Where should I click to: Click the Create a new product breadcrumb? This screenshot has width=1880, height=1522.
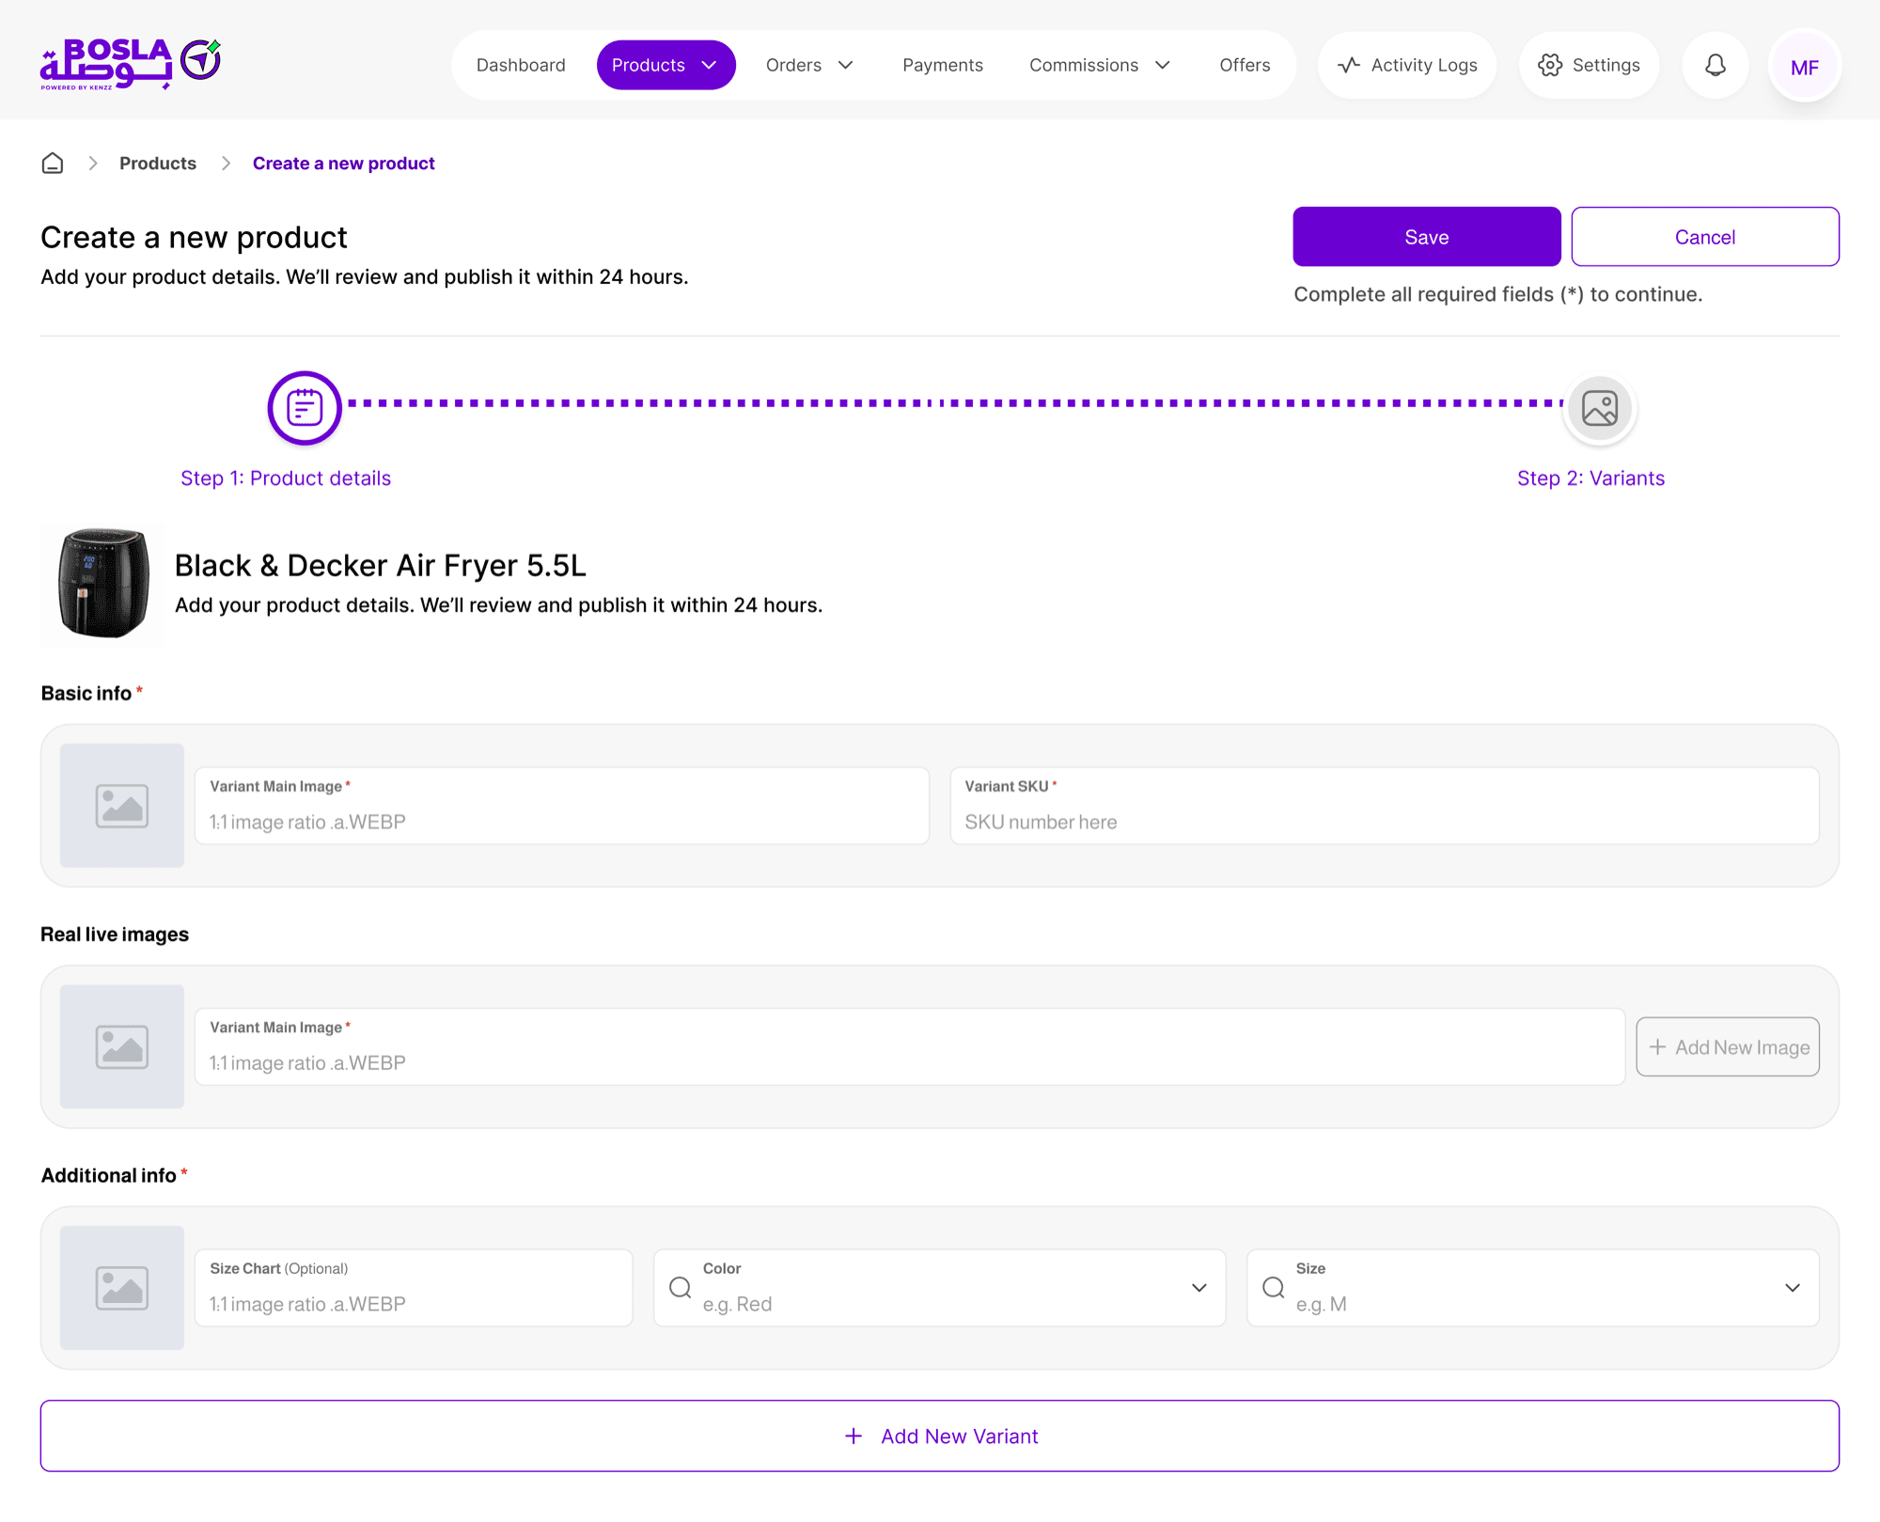pyautogui.click(x=344, y=164)
